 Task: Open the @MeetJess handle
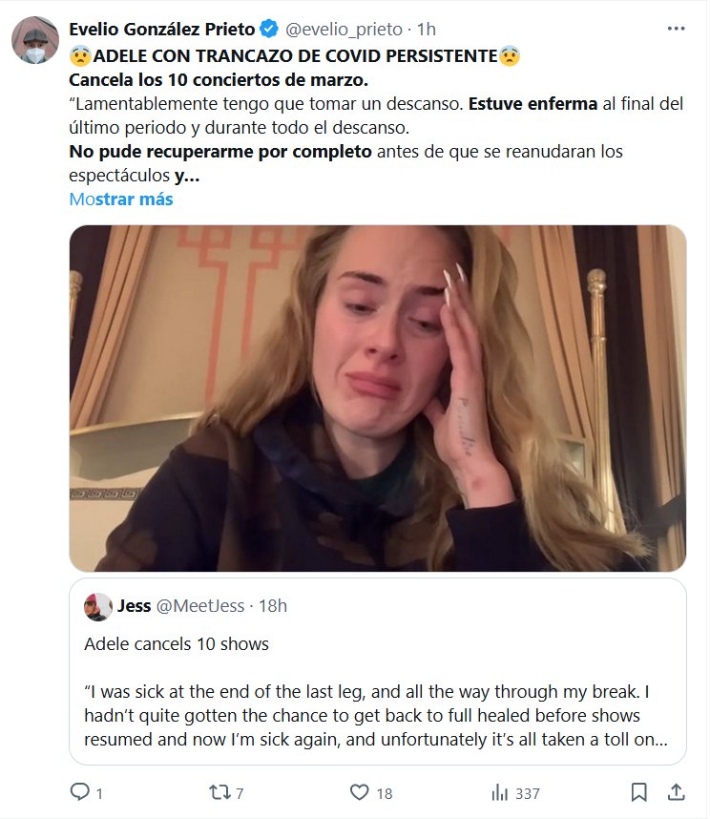click(x=199, y=606)
